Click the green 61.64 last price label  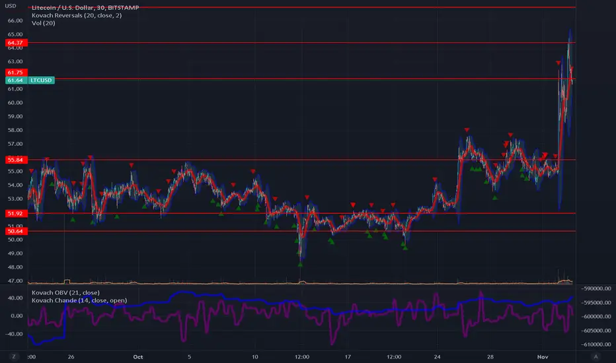point(16,80)
